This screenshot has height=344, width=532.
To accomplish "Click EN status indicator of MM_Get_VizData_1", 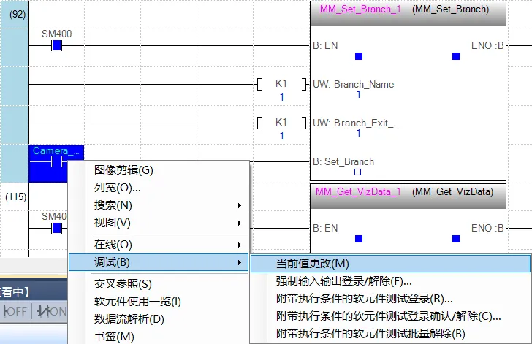I will [x=359, y=239].
